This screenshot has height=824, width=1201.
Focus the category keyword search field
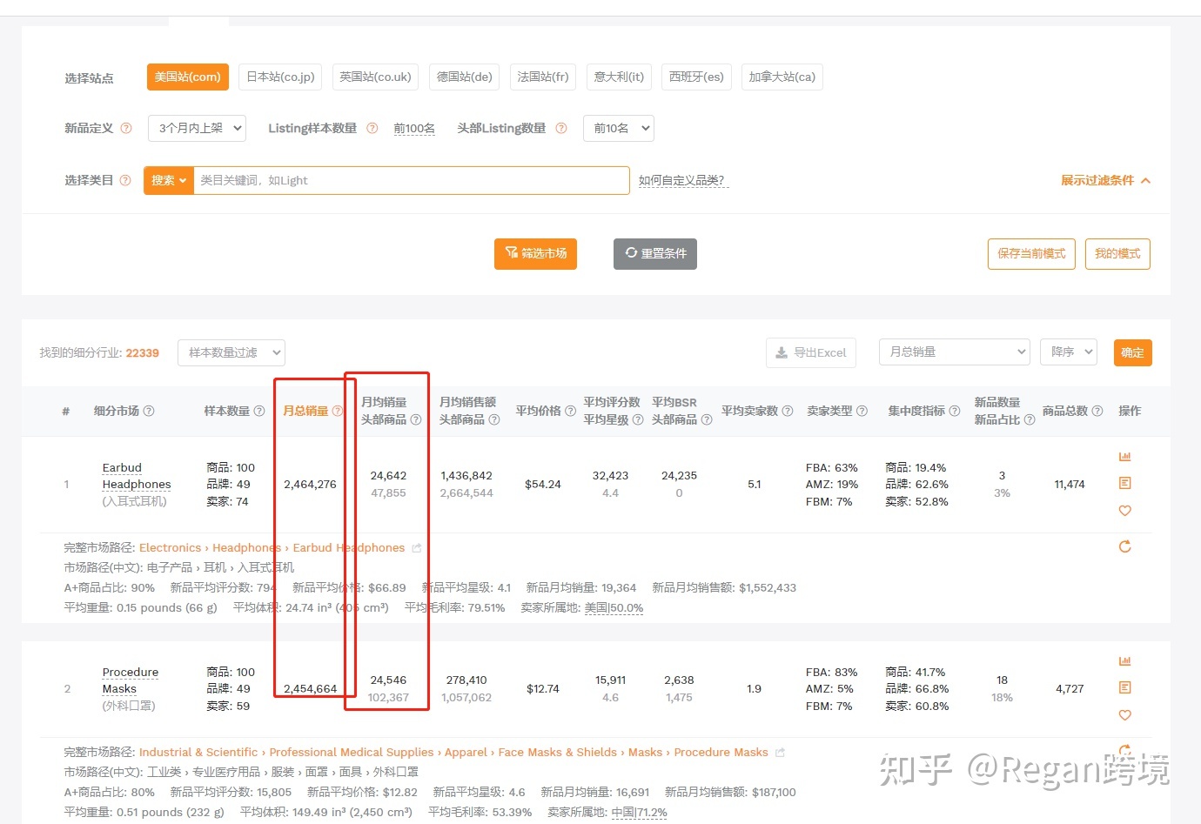pyautogui.click(x=411, y=180)
